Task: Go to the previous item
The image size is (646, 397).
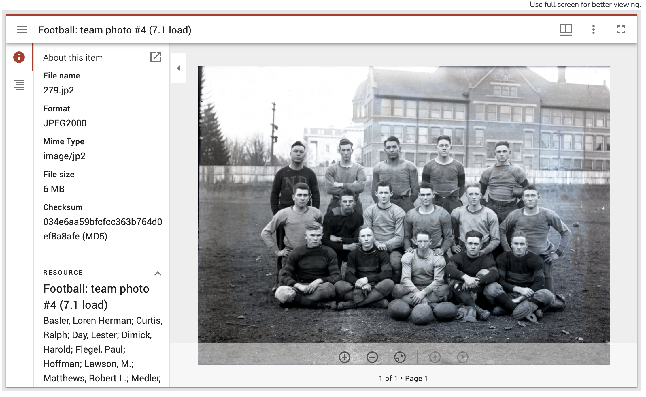Action: pos(435,357)
